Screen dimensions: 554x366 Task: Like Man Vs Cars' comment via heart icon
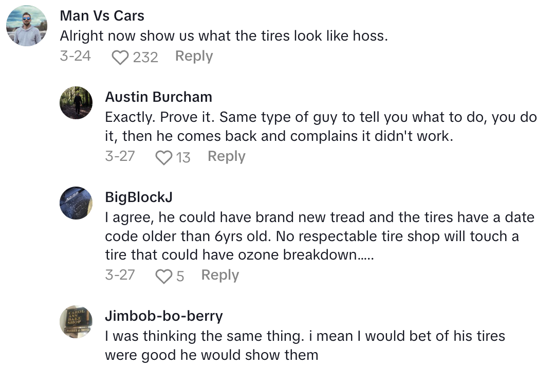[120, 57]
